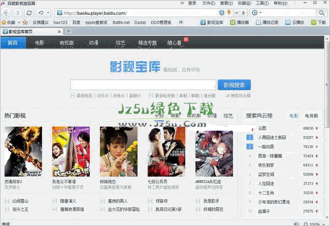Open the 反馈建议 bookmark
The height and width of the screenshot is (226, 330).
tap(40, 23)
